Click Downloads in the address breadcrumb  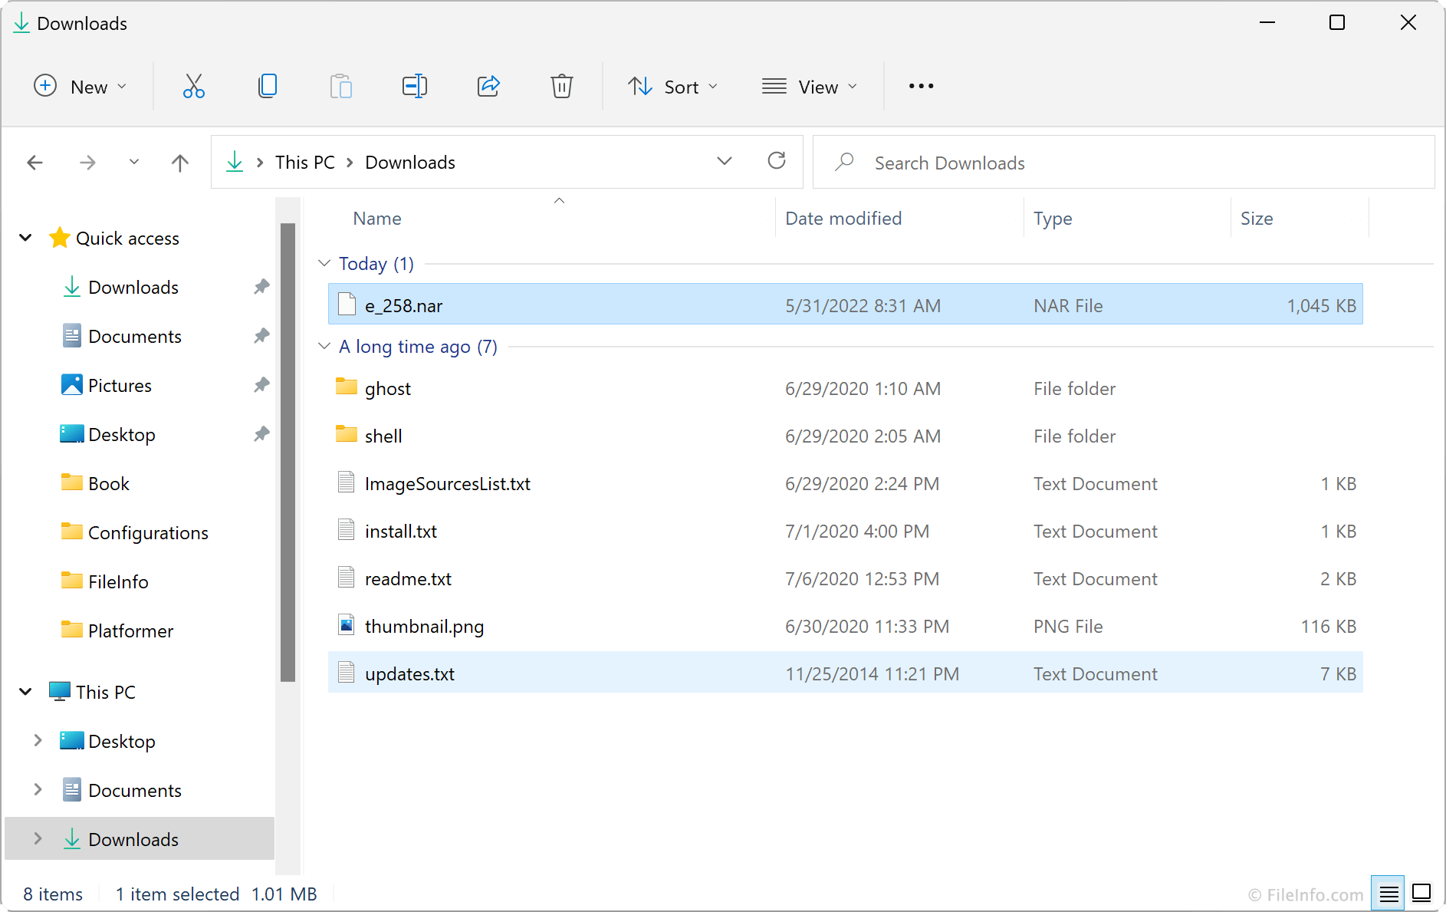coord(410,163)
